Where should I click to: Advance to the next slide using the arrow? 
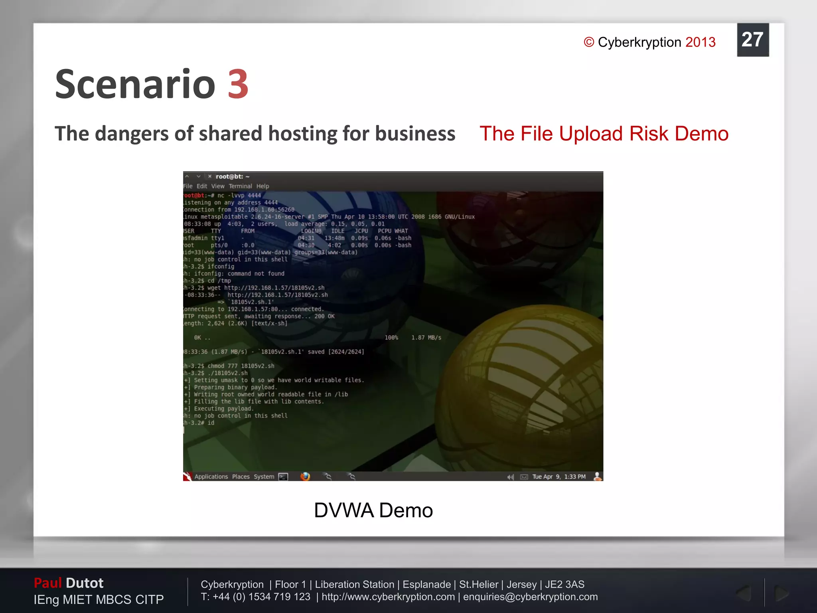(x=781, y=593)
